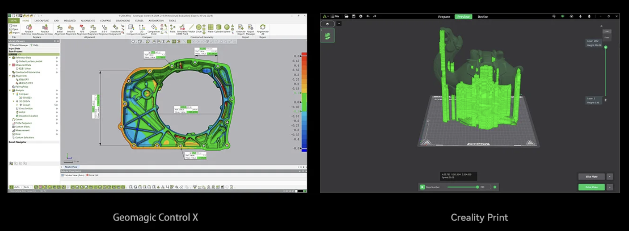This screenshot has height=231, width=629.
Task: Click Replace Measured Data in Geomagic ribbon
Action: [x=45, y=30]
